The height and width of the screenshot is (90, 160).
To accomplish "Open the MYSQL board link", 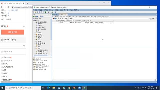I will point(6,76).
